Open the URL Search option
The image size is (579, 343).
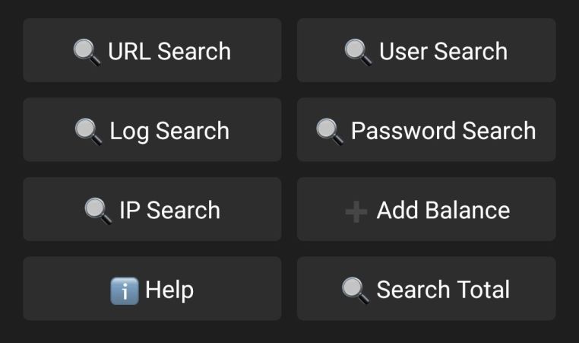[x=152, y=51]
